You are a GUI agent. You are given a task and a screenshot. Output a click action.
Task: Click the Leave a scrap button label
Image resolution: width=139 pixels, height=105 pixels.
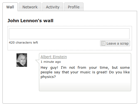tap(117, 44)
